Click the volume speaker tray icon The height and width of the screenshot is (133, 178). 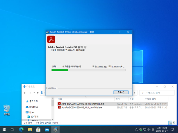pos(149,129)
